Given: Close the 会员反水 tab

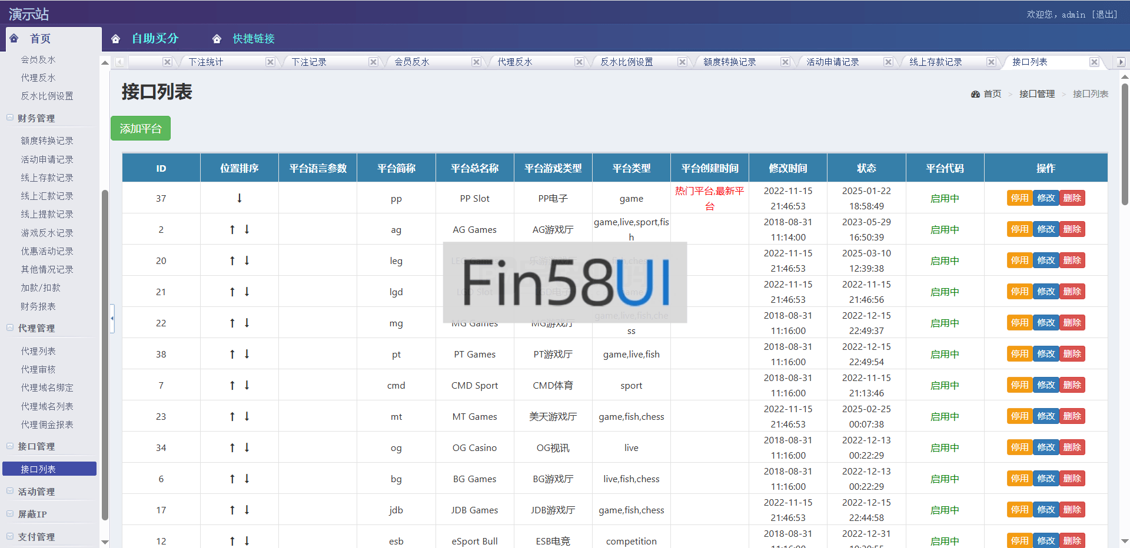Looking at the screenshot, I should point(476,62).
